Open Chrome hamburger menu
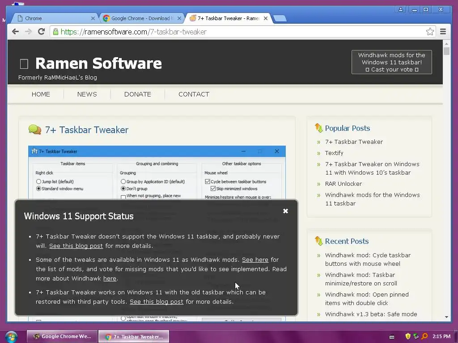The height and width of the screenshot is (343, 458). point(443,32)
